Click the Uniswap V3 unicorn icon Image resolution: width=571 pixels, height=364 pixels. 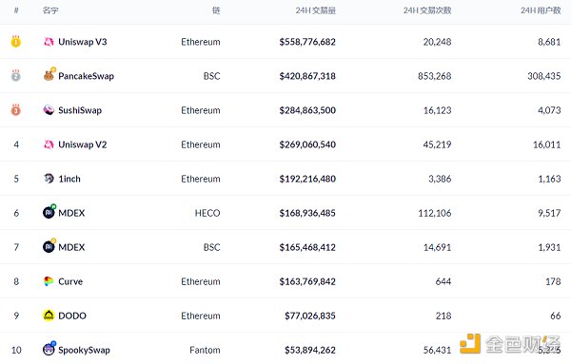(x=49, y=42)
